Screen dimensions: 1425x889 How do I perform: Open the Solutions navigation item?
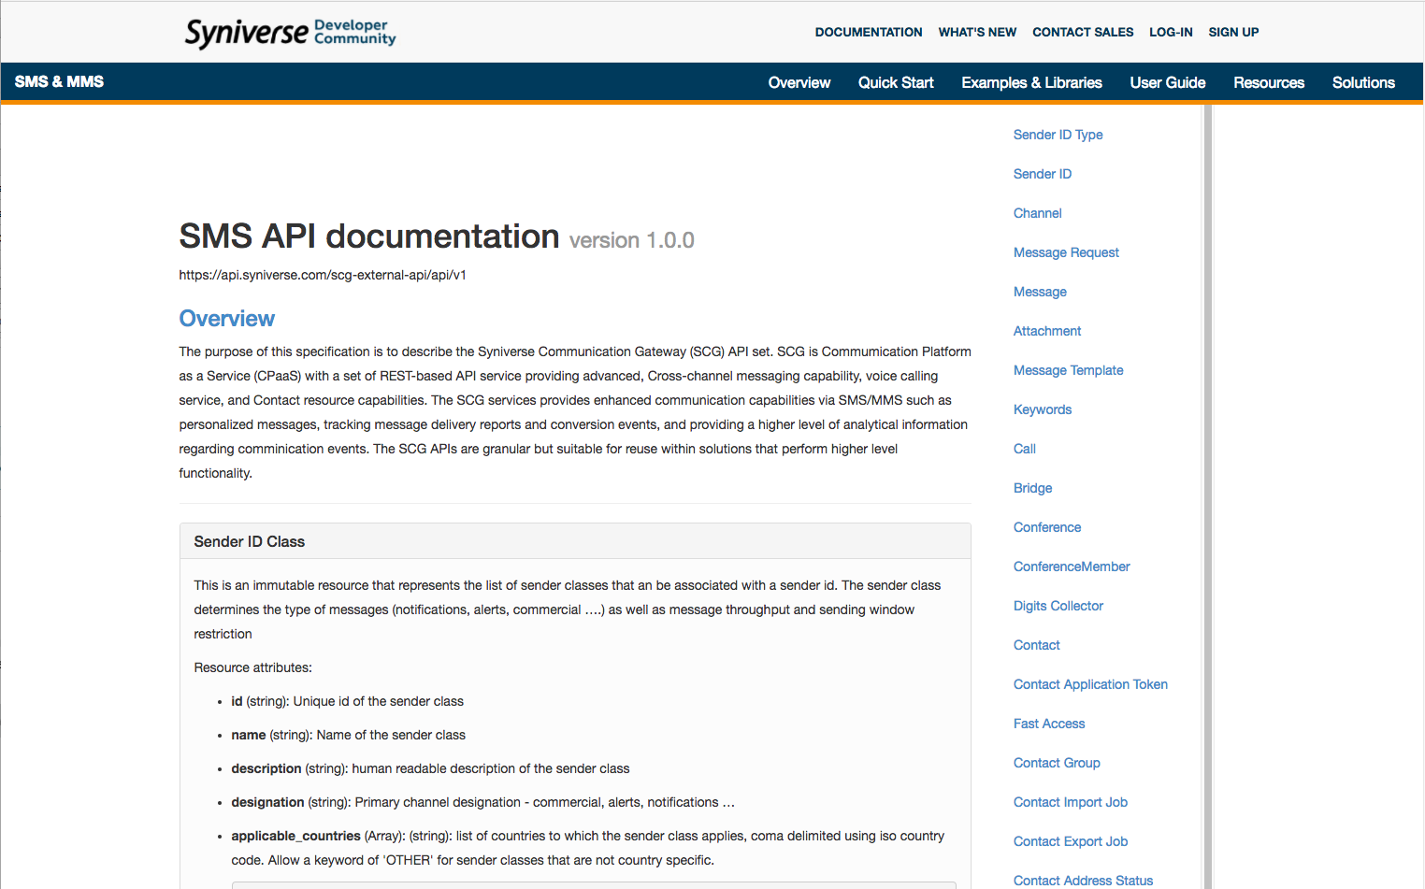click(x=1362, y=82)
